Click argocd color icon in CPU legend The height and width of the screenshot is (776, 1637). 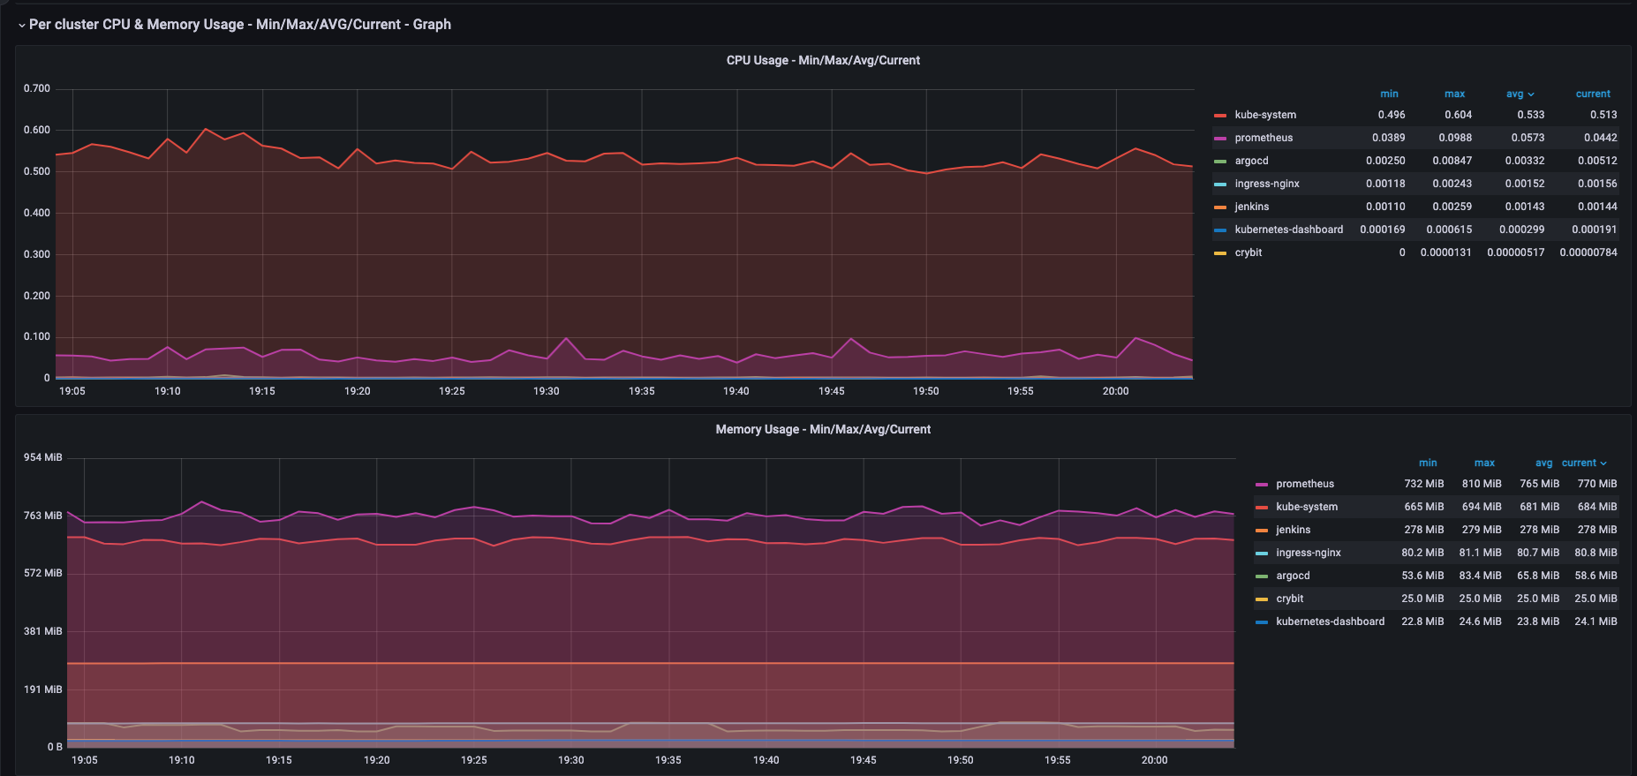(x=1220, y=162)
